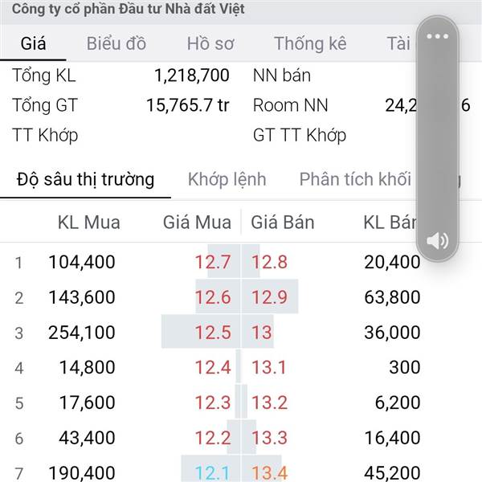Tap the three-dots icon on volume overlay
Image resolution: width=482 pixels, height=482 pixels.
(x=438, y=36)
